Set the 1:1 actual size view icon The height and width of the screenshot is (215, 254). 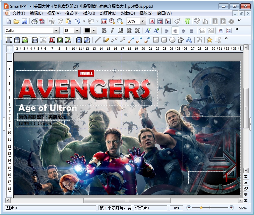tap(104, 21)
